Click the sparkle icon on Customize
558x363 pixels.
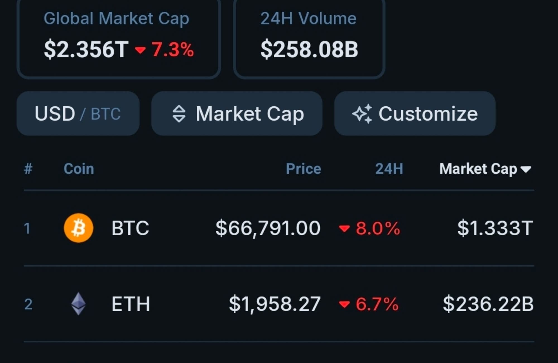[362, 114]
